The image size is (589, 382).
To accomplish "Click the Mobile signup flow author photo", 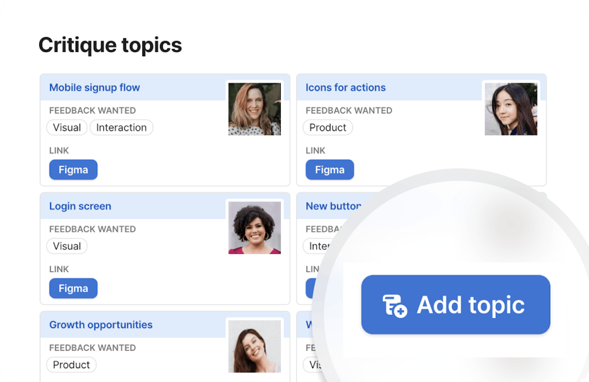I will pyautogui.click(x=254, y=109).
